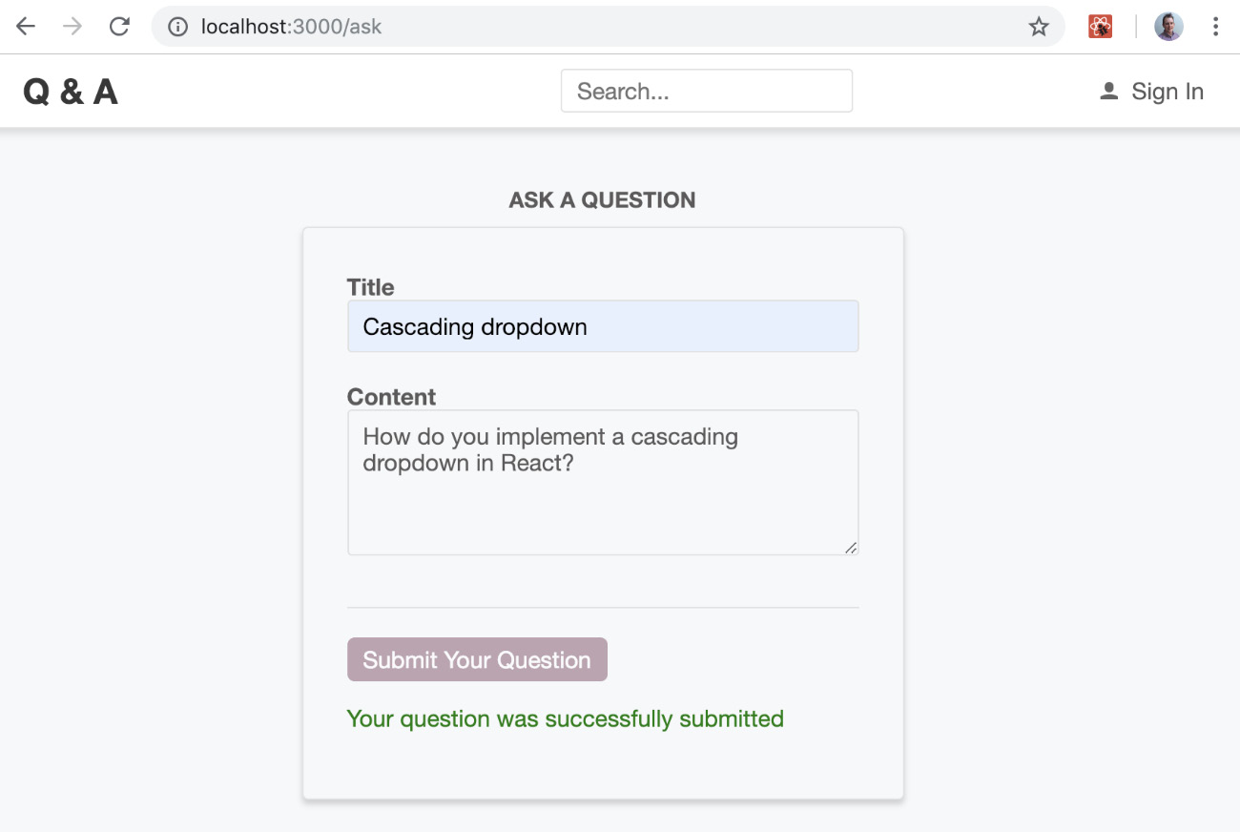Click the person icon next to Sign In
The height and width of the screenshot is (832, 1240).
coord(1107,91)
